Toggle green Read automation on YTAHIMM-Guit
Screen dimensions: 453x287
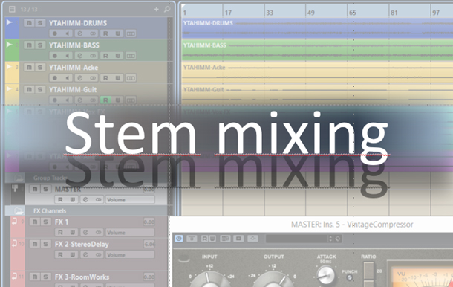click(x=105, y=100)
